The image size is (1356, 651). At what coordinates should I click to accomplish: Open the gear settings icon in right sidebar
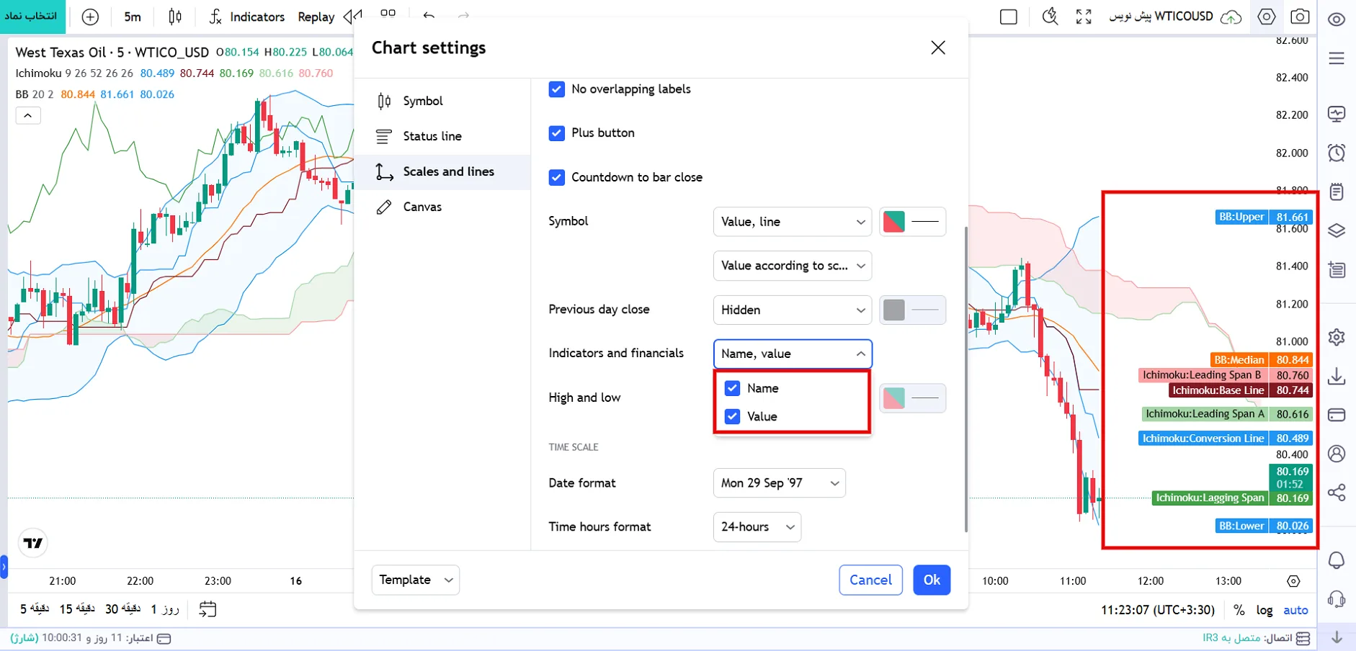[x=1337, y=337]
